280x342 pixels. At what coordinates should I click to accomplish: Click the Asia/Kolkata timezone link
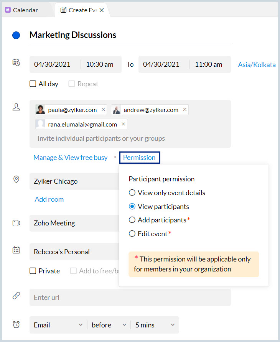tap(257, 65)
